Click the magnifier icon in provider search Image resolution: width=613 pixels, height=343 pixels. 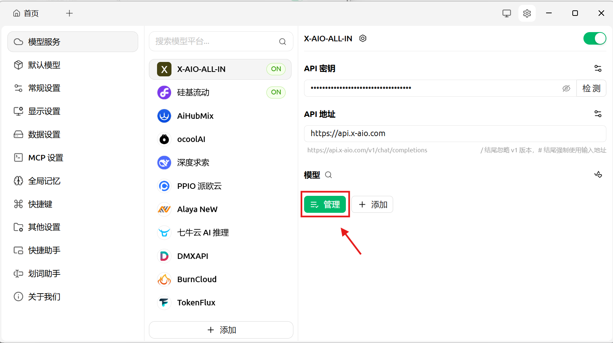[283, 42]
